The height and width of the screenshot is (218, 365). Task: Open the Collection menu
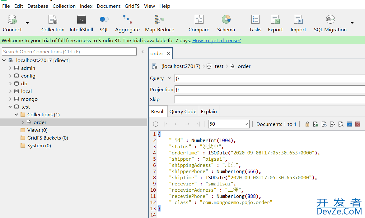tap(64, 6)
